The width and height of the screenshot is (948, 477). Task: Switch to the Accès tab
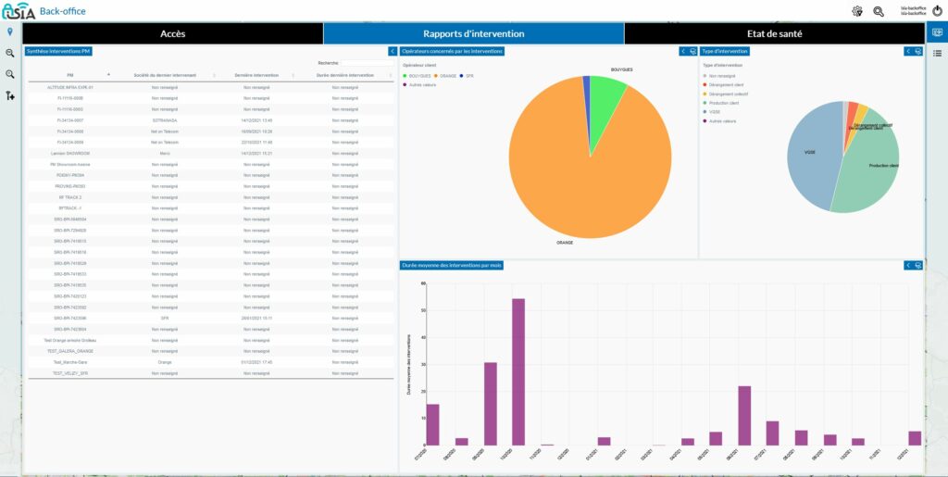click(173, 34)
